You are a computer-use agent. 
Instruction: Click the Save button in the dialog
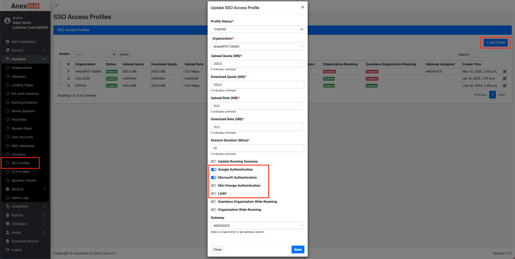pyautogui.click(x=298, y=249)
